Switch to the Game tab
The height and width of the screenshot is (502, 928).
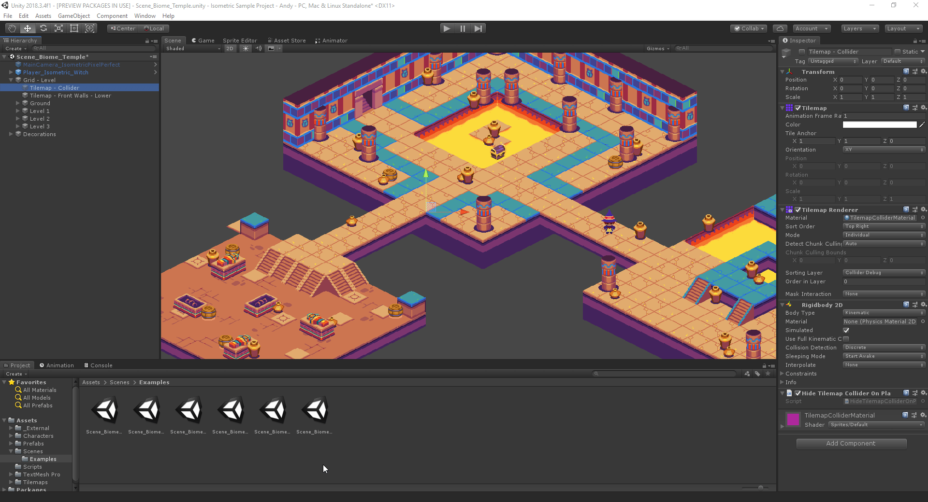click(203, 40)
